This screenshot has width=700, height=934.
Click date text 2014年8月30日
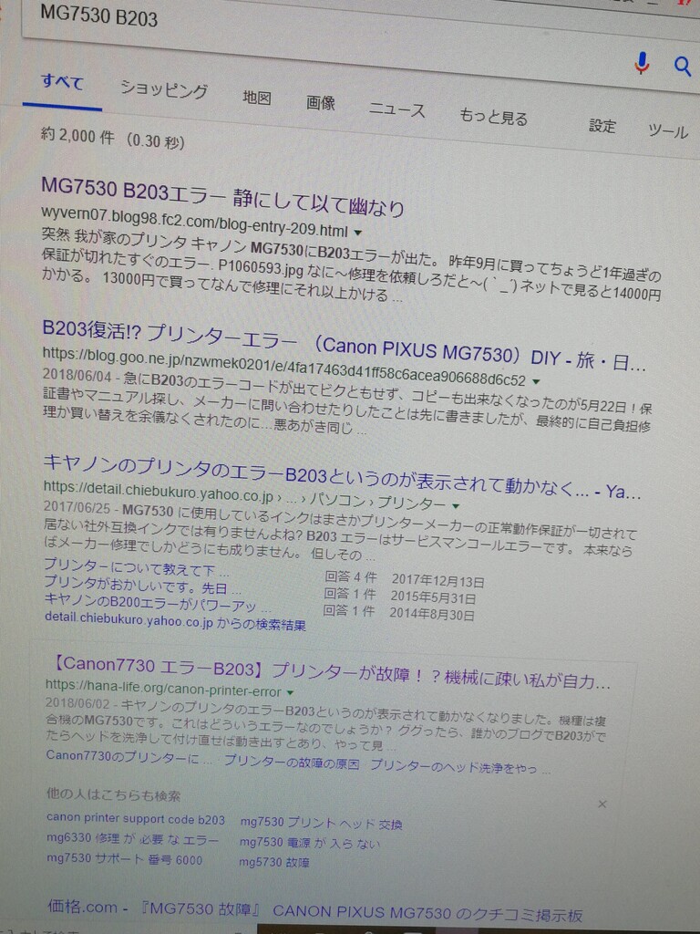[x=431, y=614]
